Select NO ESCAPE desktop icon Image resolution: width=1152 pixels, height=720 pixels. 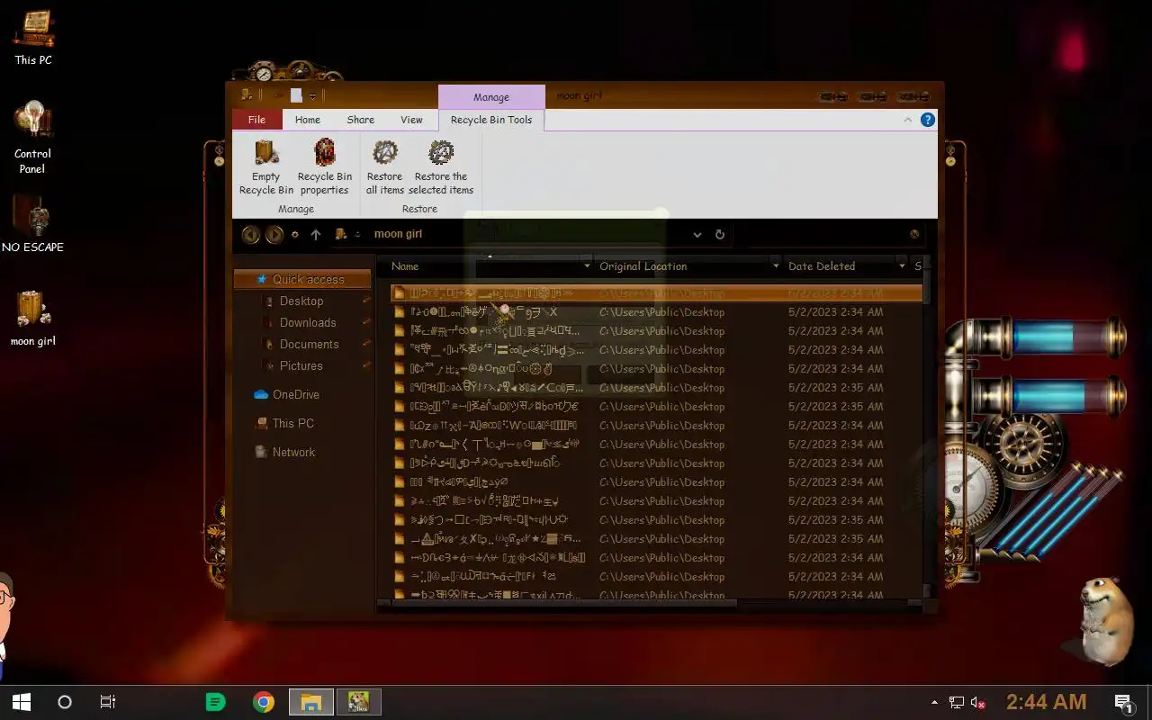33,224
